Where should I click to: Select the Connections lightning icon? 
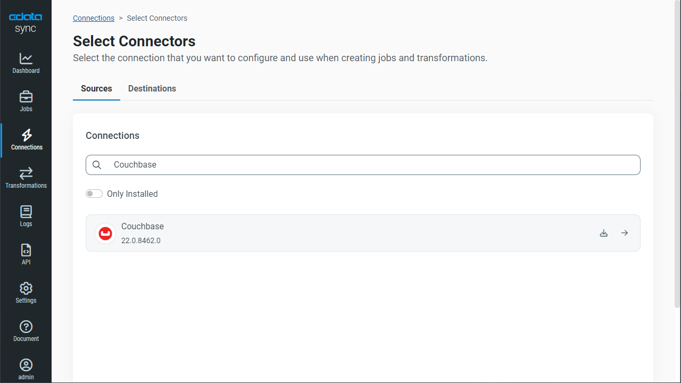26,135
